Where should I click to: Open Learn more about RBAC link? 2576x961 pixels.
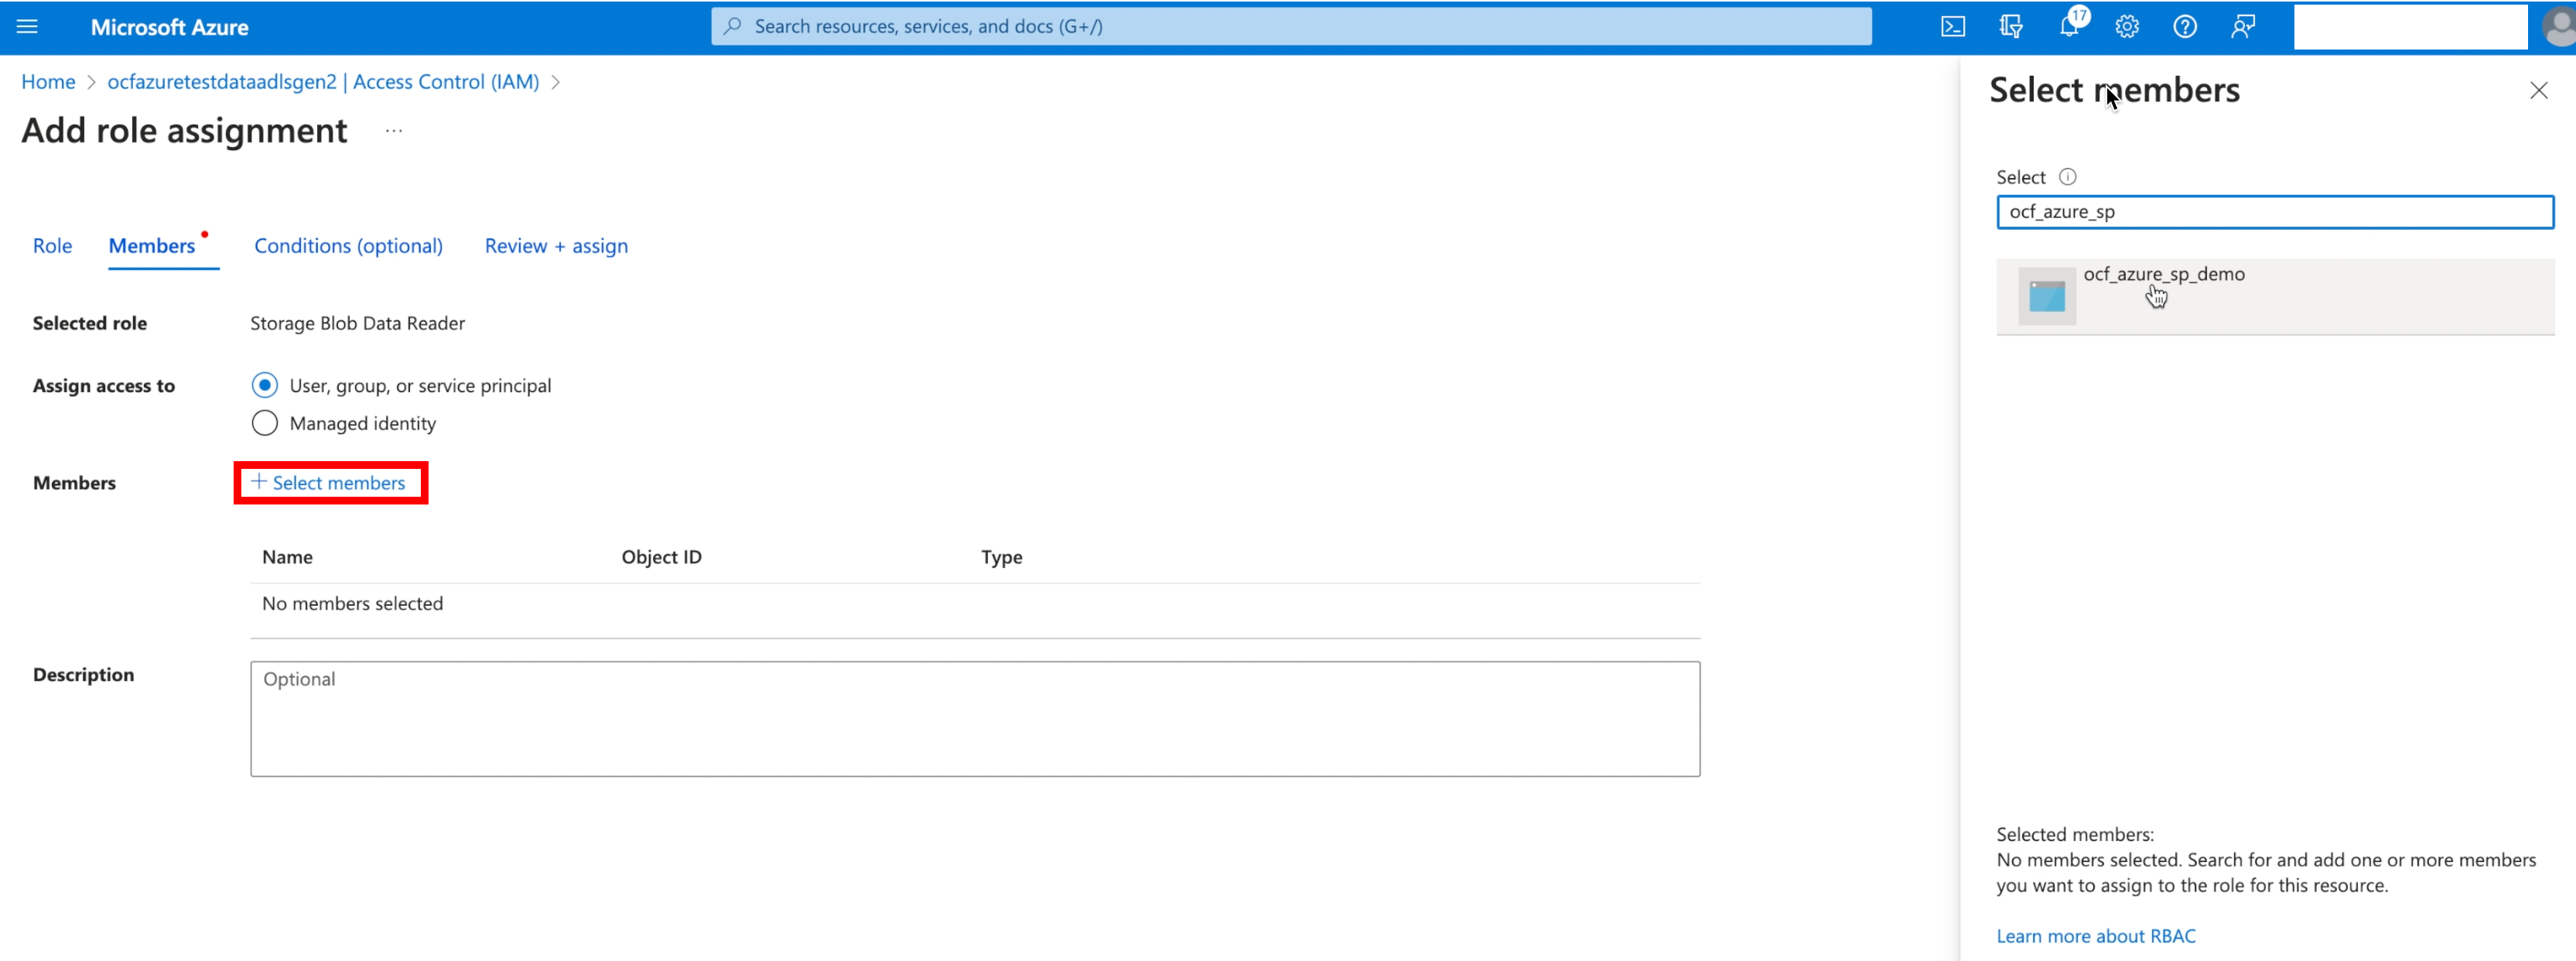tap(2095, 936)
